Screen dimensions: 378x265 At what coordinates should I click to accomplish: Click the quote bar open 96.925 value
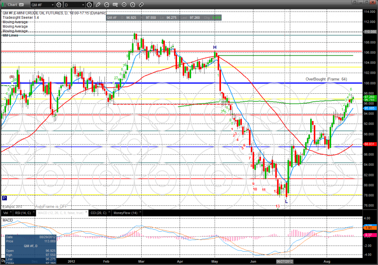coord(131,17)
